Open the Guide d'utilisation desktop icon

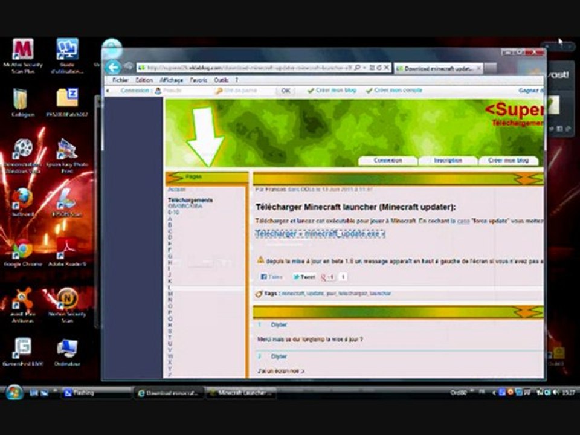pyautogui.click(x=67, y=56)
